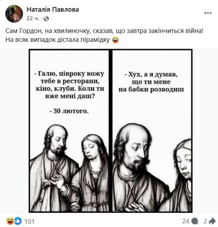The image size is (218, 227).
Task: Click the globe public audience icon
Action: pyautogui.click(x=46, y=19)
